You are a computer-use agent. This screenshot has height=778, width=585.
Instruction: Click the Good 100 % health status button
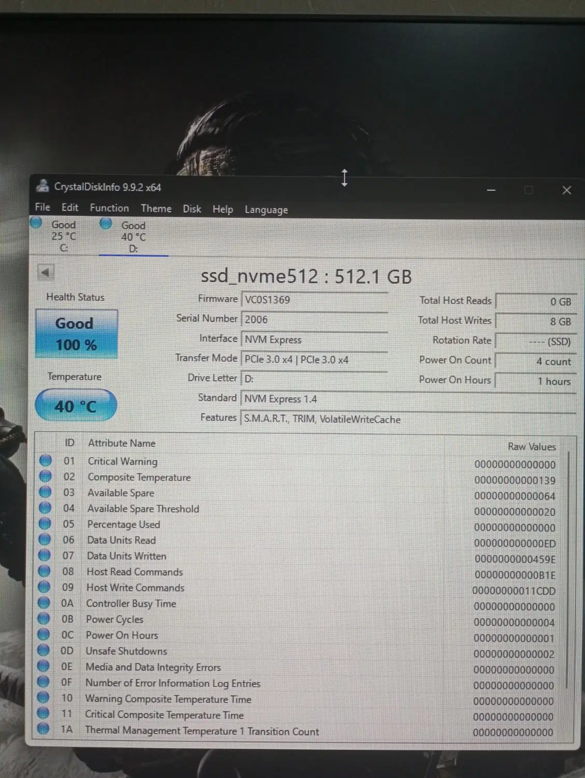pyautogui.click(x=76, y=334)
